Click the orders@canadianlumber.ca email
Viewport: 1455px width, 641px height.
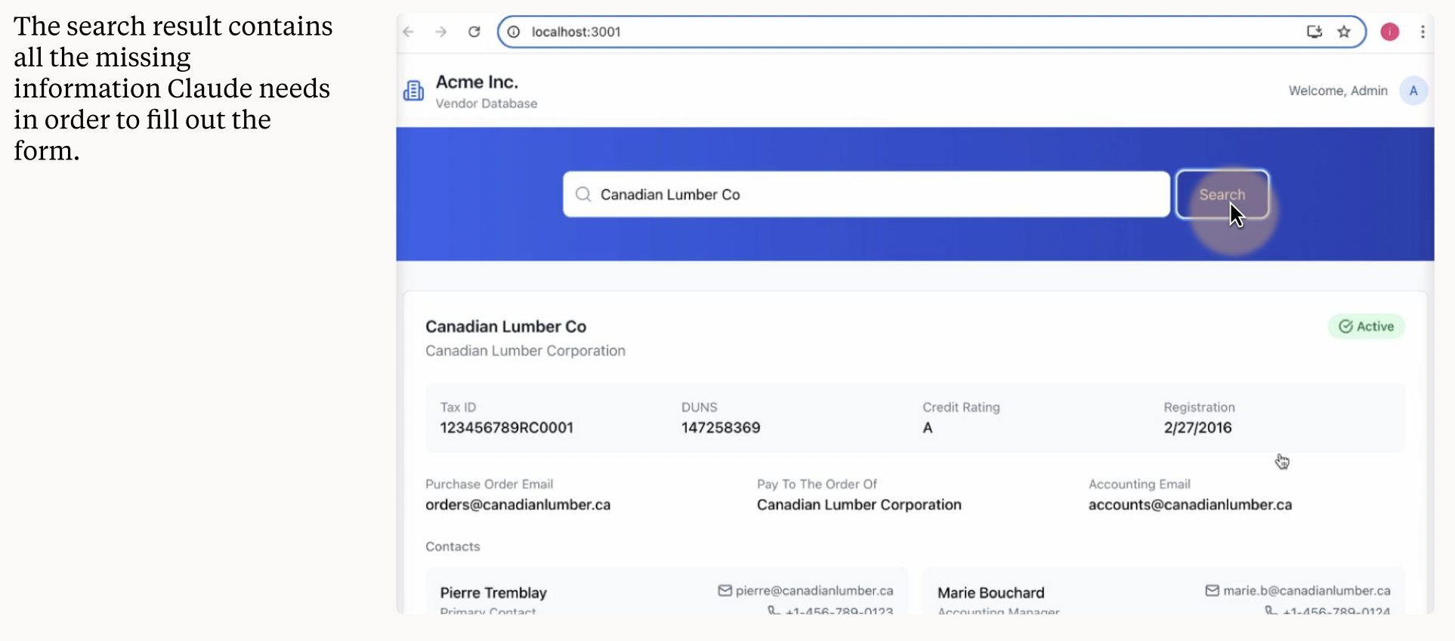click(517, 505)
